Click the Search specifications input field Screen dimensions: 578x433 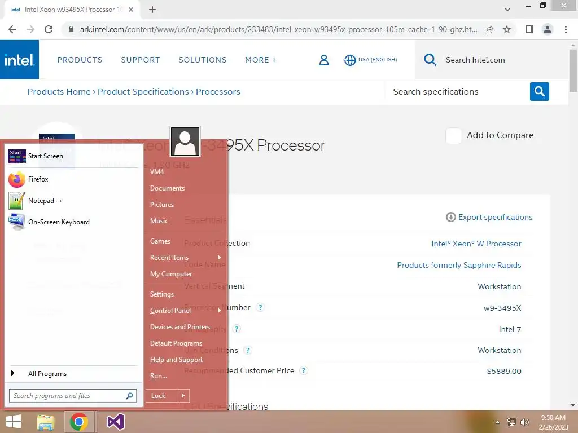coord(457,92)
